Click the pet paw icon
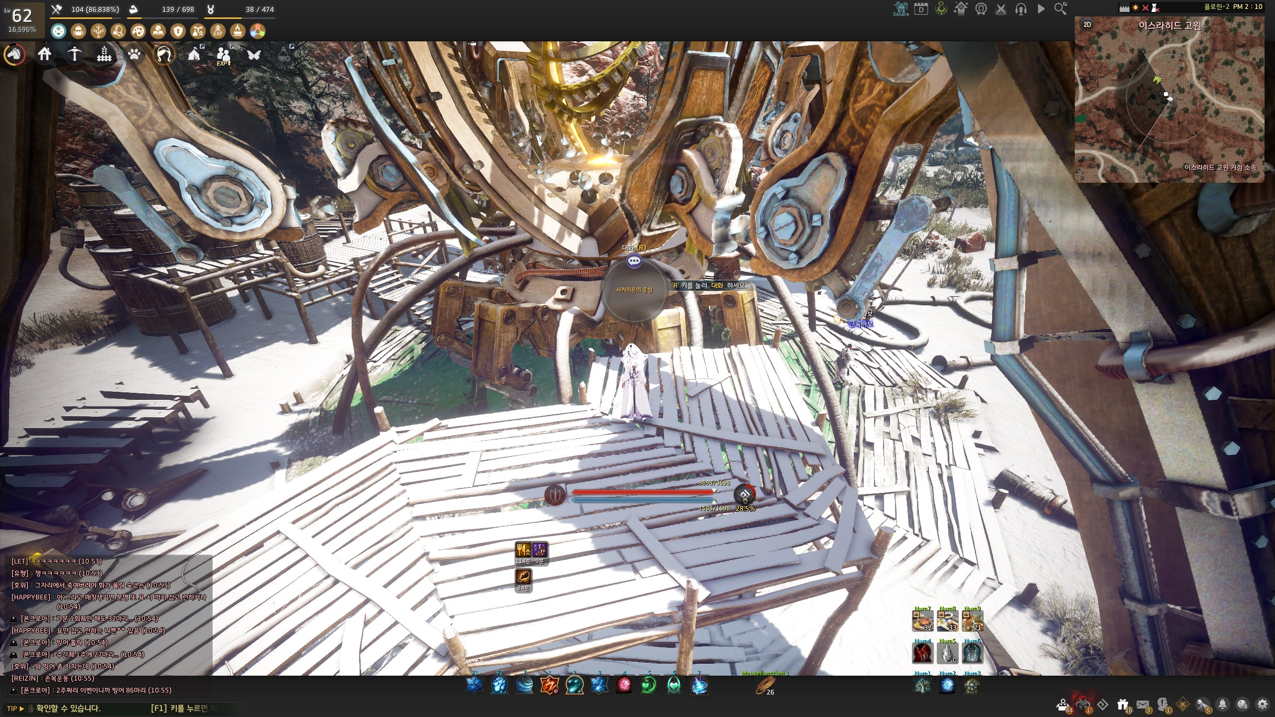This screenshot has width=1275, height=717. (134, 54)
